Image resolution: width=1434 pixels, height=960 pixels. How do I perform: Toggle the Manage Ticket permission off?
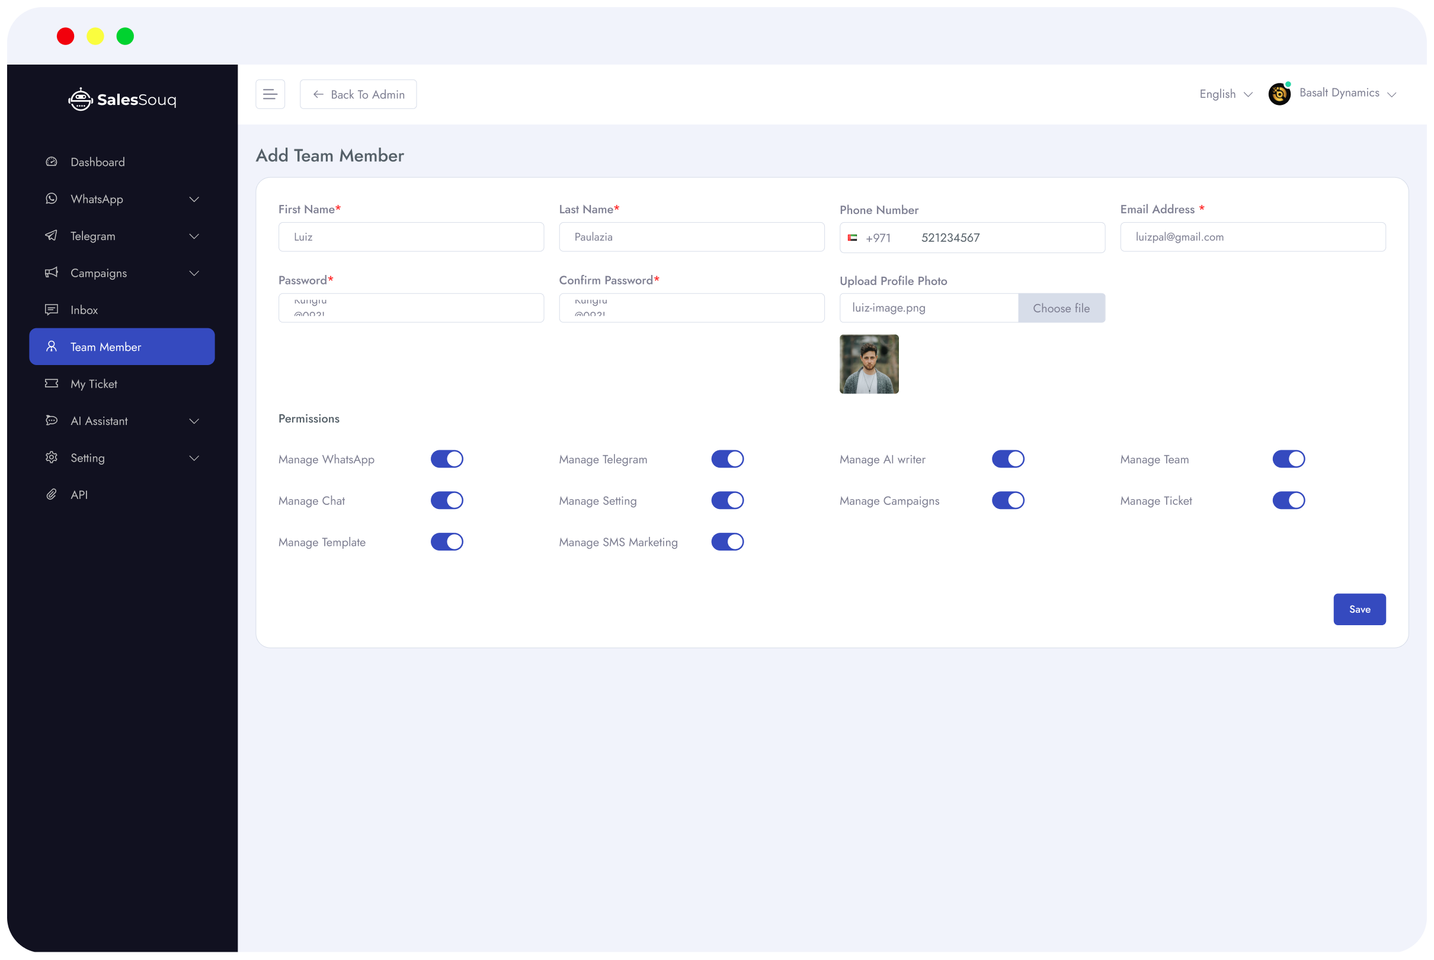coord(1288,500)
